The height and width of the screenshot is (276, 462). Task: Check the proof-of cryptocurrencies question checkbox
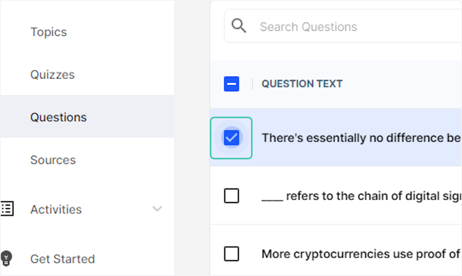(231, 254)
